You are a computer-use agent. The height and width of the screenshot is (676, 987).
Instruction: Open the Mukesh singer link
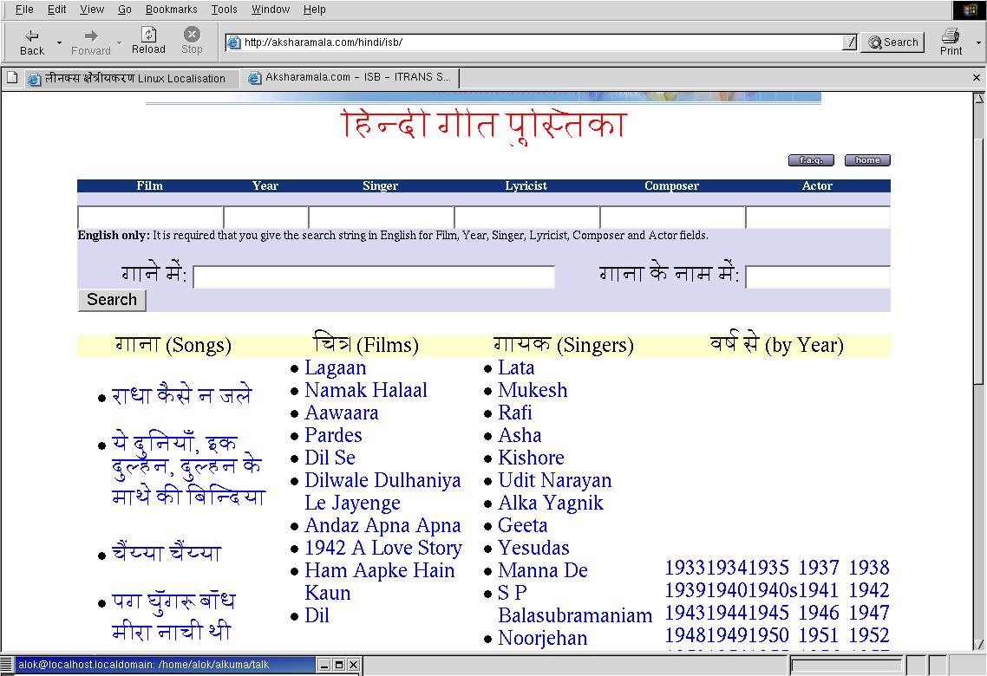coord(533,391)
